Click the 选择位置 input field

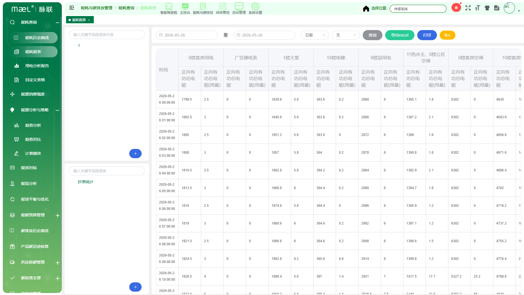click(x=418, y=9)
